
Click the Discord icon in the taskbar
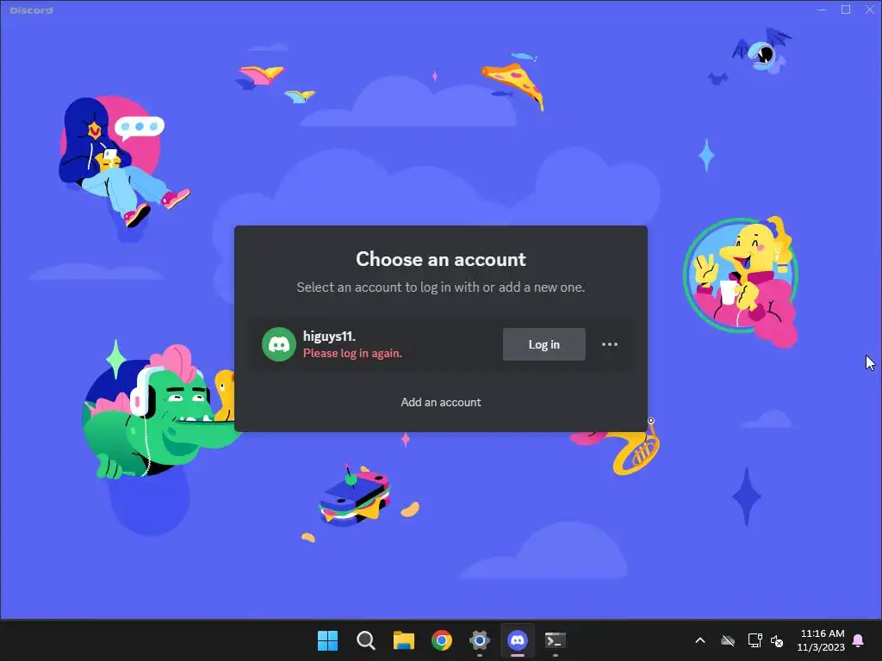(518, 640)
